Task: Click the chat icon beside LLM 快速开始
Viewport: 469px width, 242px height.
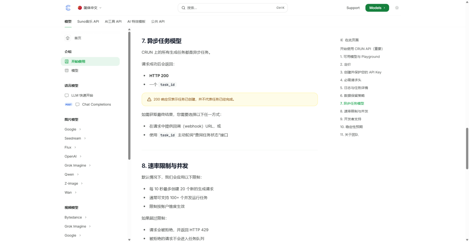Action: [x=66, y=95]
